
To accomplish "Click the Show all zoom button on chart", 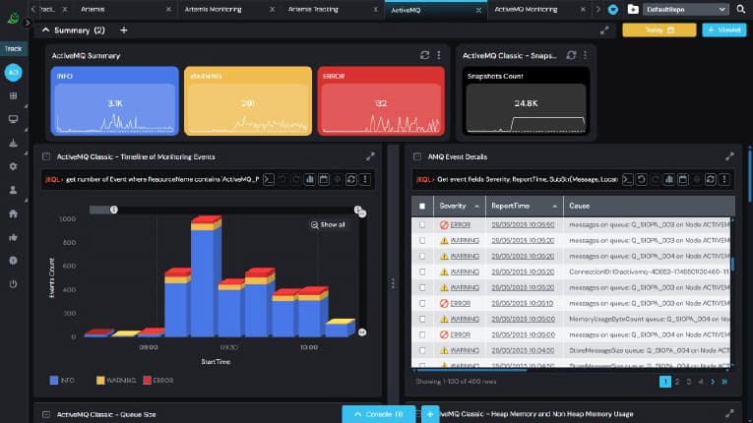I will click(x=329, y=224).
